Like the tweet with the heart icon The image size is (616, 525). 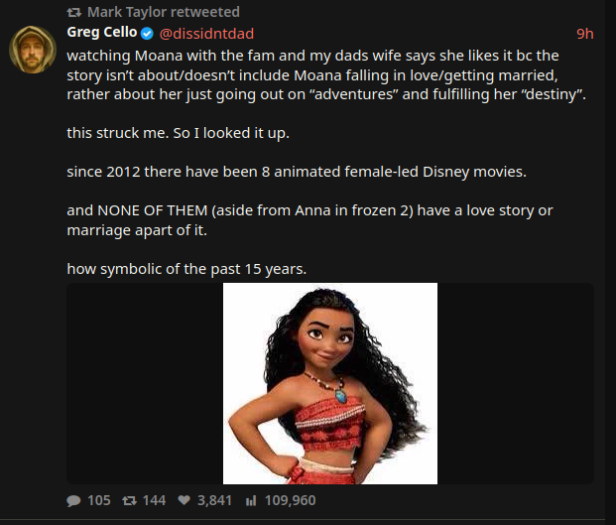tap(184, 500)
